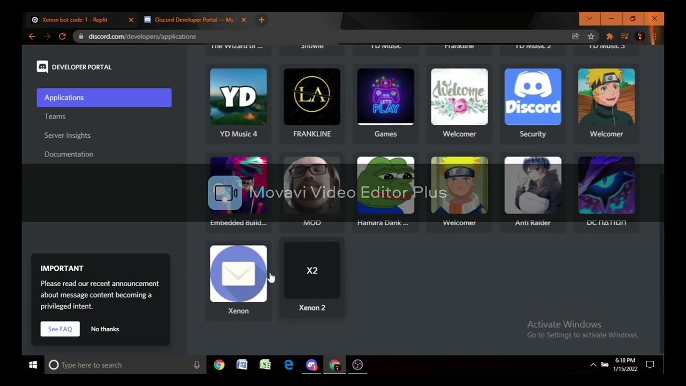Open the browser profile avatar
The width and height of the screenshot is (686, 386).
[x=640, y=36]
